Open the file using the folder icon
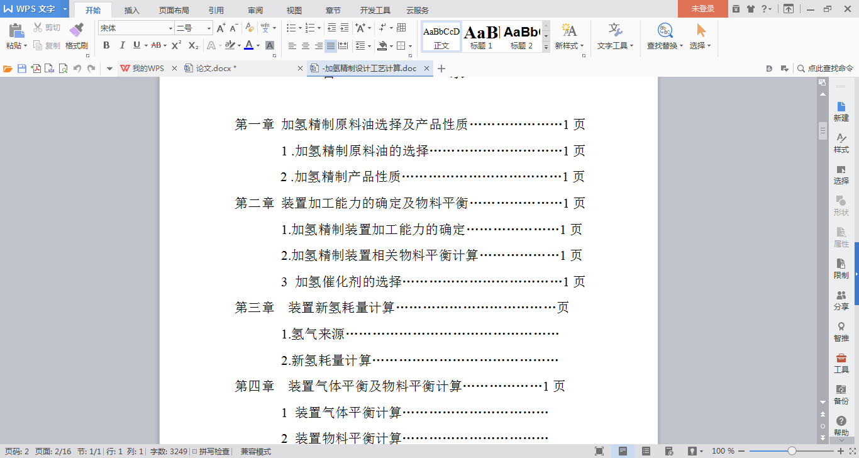 click(8, 69)
